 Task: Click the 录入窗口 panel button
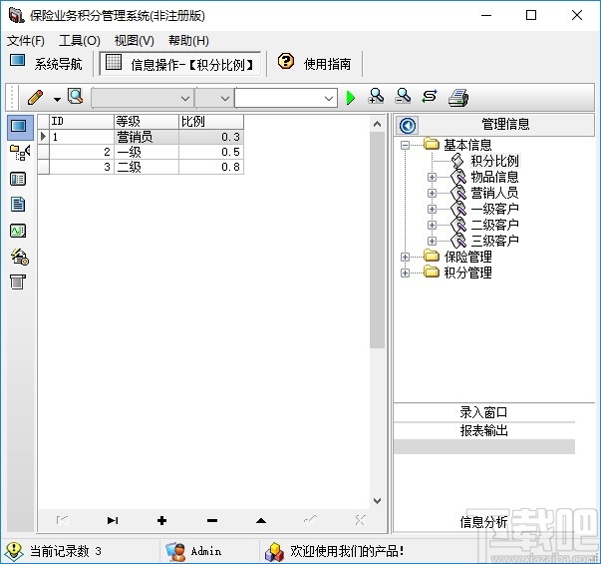point(483,412)
